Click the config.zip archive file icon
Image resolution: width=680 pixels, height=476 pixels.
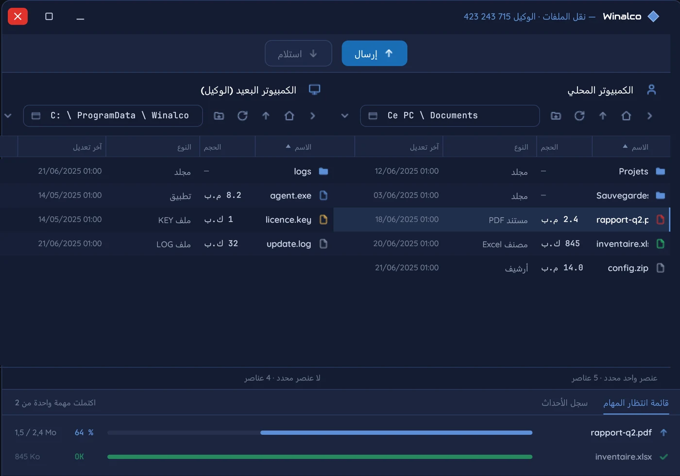[660, 268]
